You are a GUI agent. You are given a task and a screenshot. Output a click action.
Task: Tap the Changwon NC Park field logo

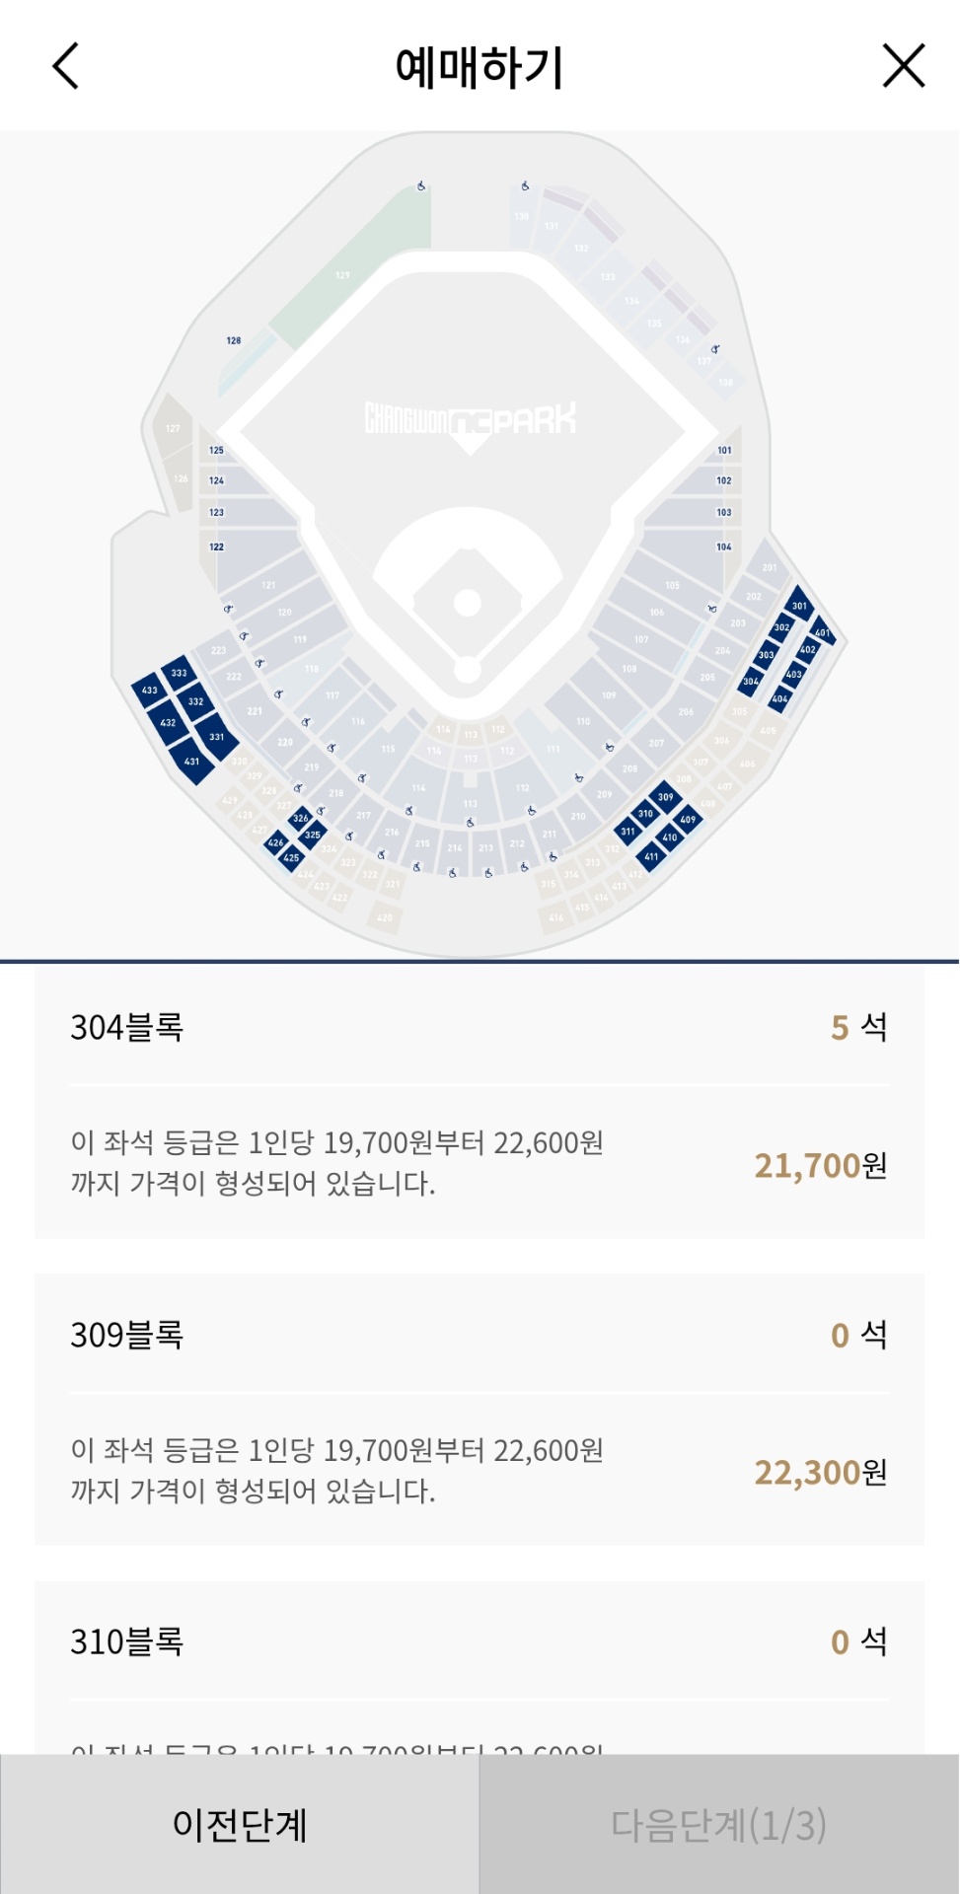pyautogui.click(x=471, y=421)
